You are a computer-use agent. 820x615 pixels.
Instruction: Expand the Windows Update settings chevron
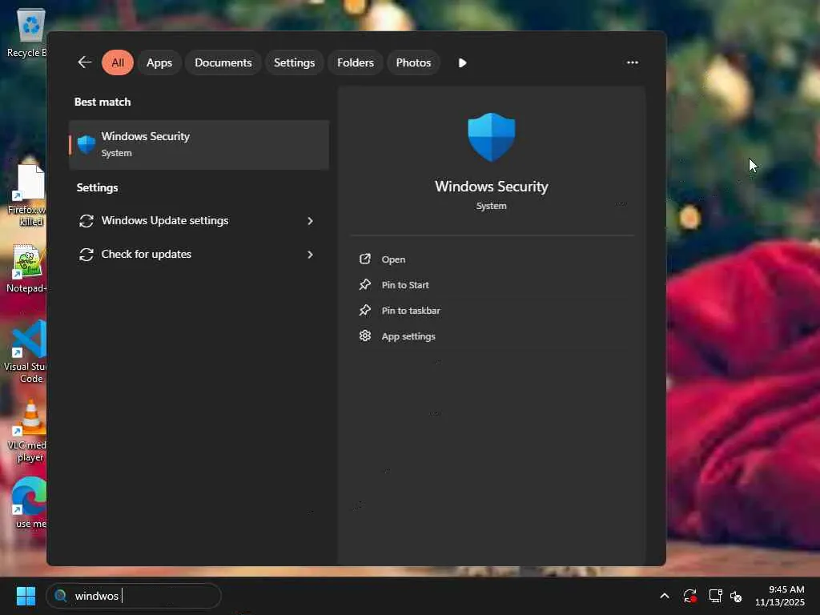pyautogui.click(x=310, y=221)
